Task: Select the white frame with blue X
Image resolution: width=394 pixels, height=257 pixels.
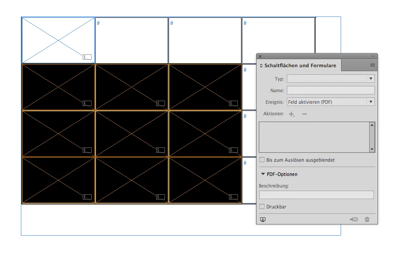Action: (58, 40)
